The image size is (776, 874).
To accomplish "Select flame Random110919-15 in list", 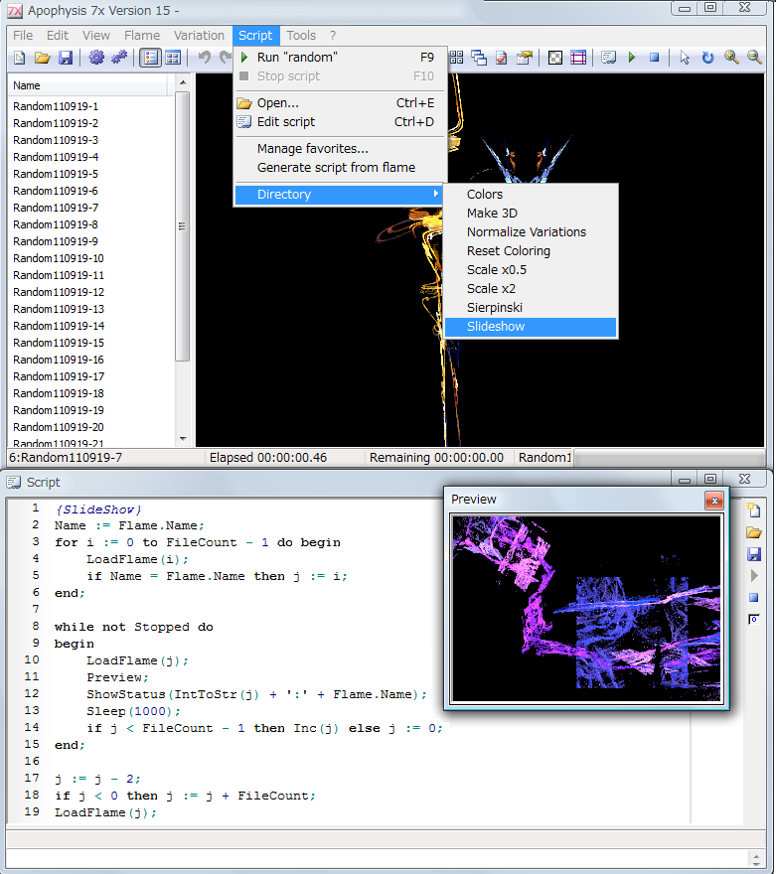I will pos(59,343).
